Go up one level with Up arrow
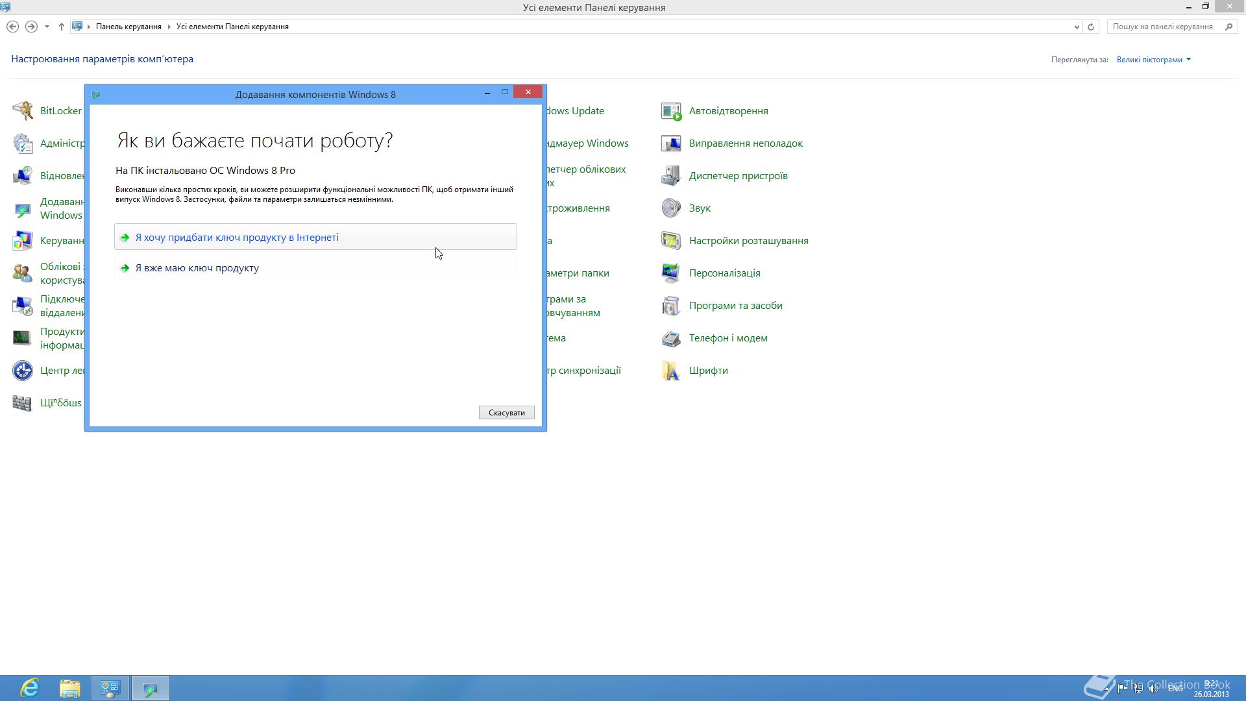 pos(61,27)
